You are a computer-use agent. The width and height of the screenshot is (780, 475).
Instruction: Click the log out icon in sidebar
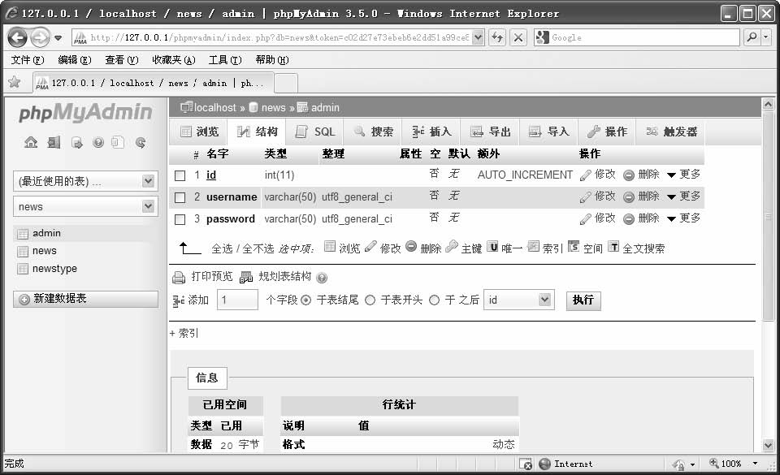click(x=54, y=143)
